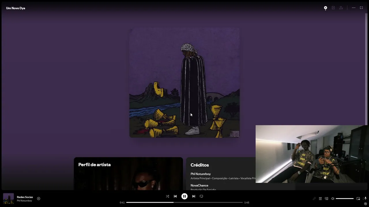The image size is (369, 207).
Task: Click the album art view icon in top bar
Action: click(x=325, y=8)
